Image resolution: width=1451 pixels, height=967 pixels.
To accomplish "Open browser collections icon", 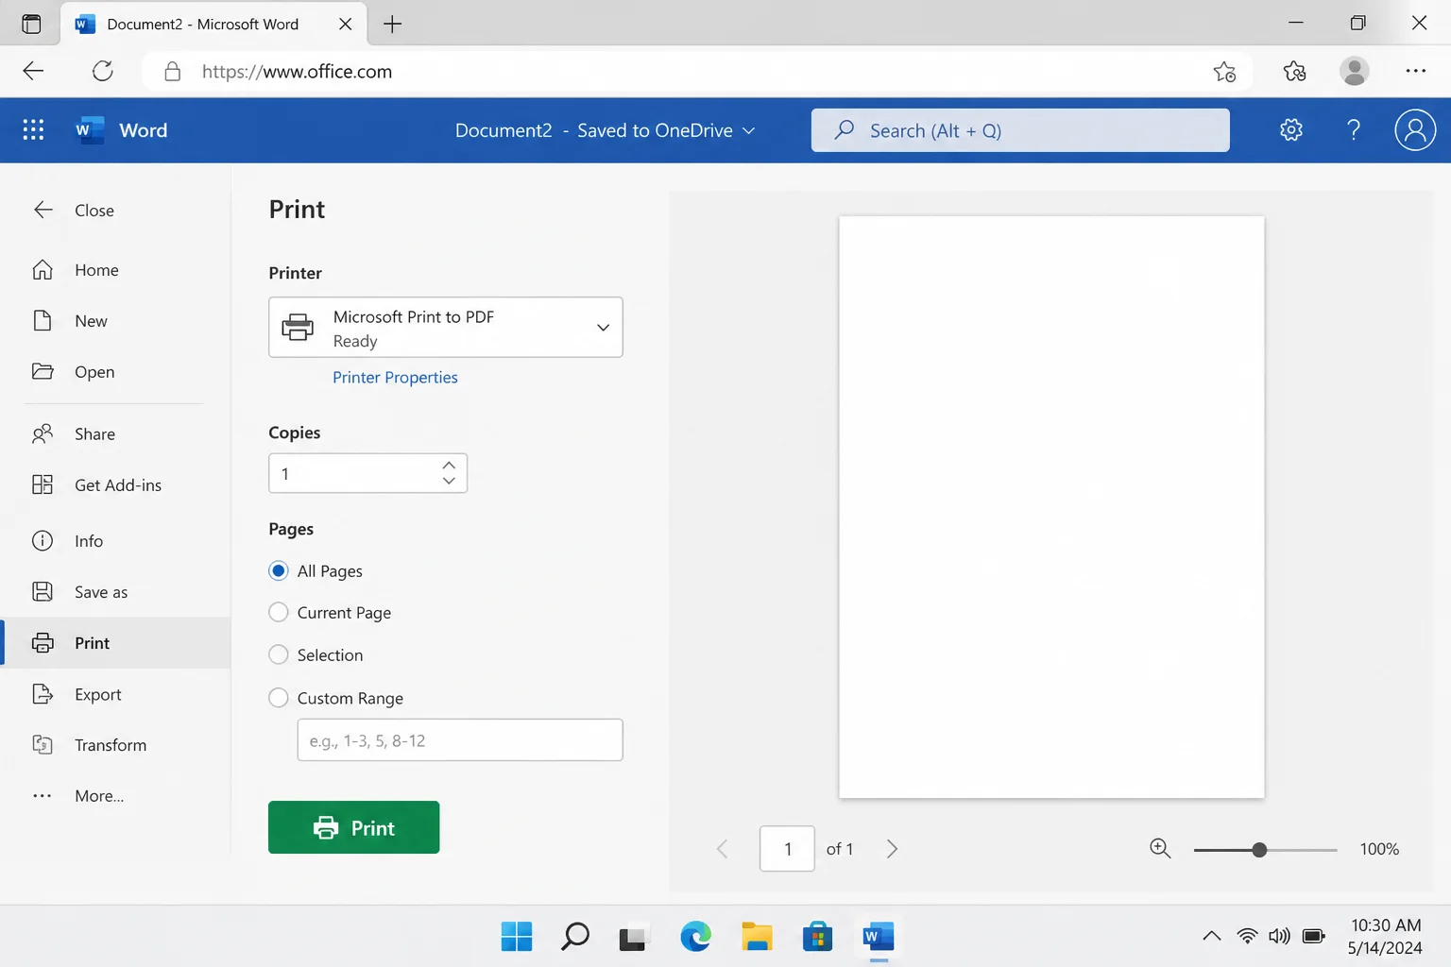I will tap(1294, 71).
